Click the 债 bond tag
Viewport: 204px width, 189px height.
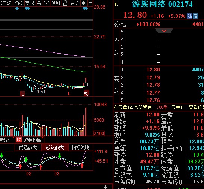coord(195,16)
